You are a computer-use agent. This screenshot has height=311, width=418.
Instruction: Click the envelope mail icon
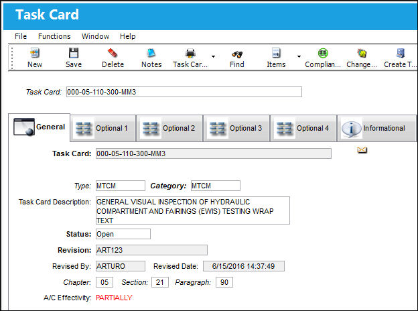(362, 150)
